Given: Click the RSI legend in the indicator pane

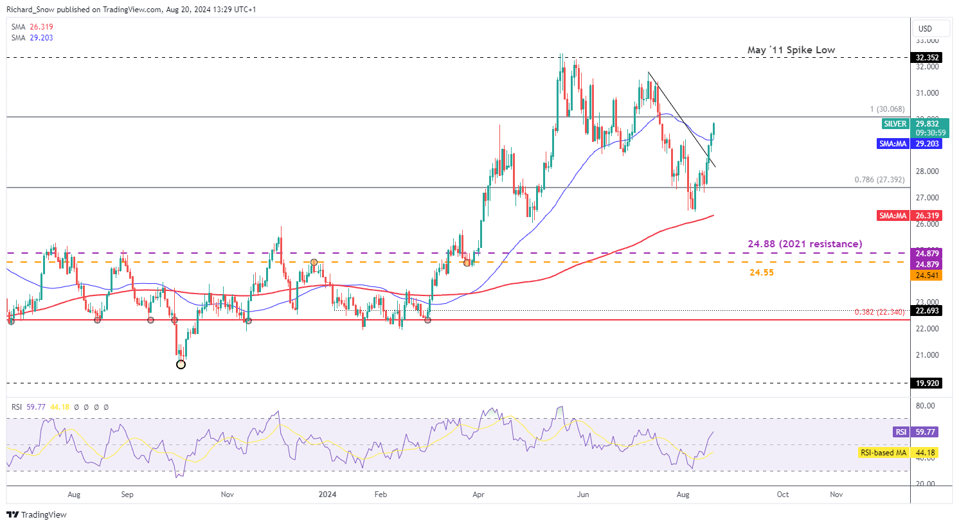Looking at the screenshot, I should coord(60,407).
